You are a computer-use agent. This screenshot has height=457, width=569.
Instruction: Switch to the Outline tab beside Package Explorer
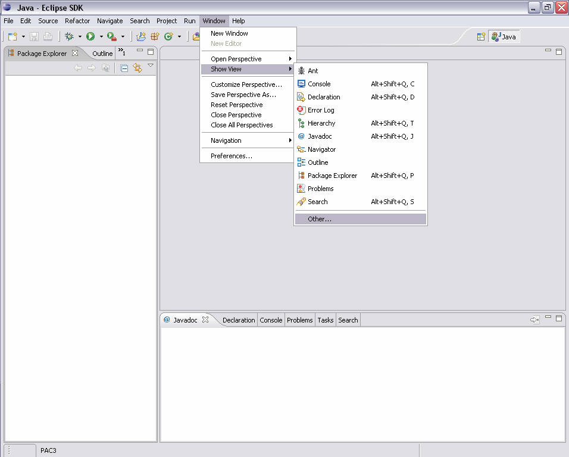[102, 54]
